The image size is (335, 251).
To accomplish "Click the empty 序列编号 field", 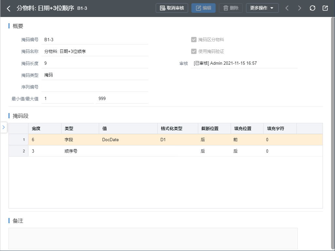I will [x=95, y=87].
